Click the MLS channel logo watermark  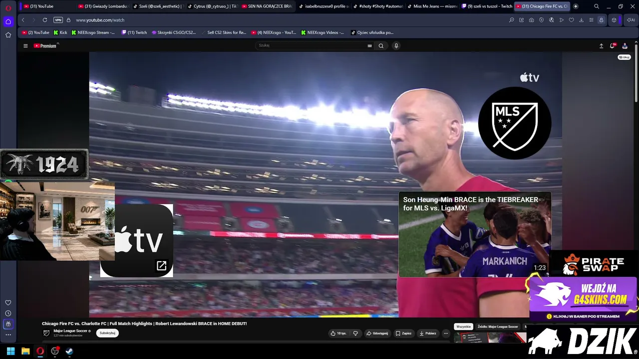pos(515,123)
